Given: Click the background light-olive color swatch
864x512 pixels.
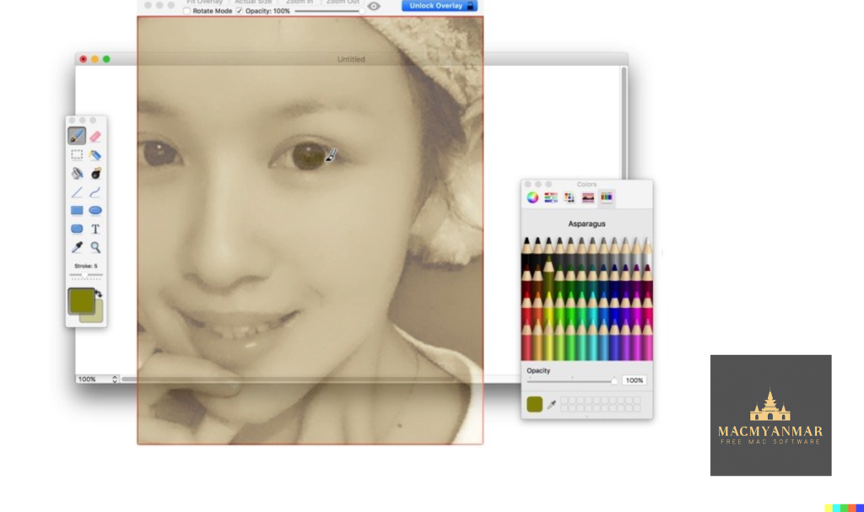Looking at the screenshot, I should tap(94, 315).
